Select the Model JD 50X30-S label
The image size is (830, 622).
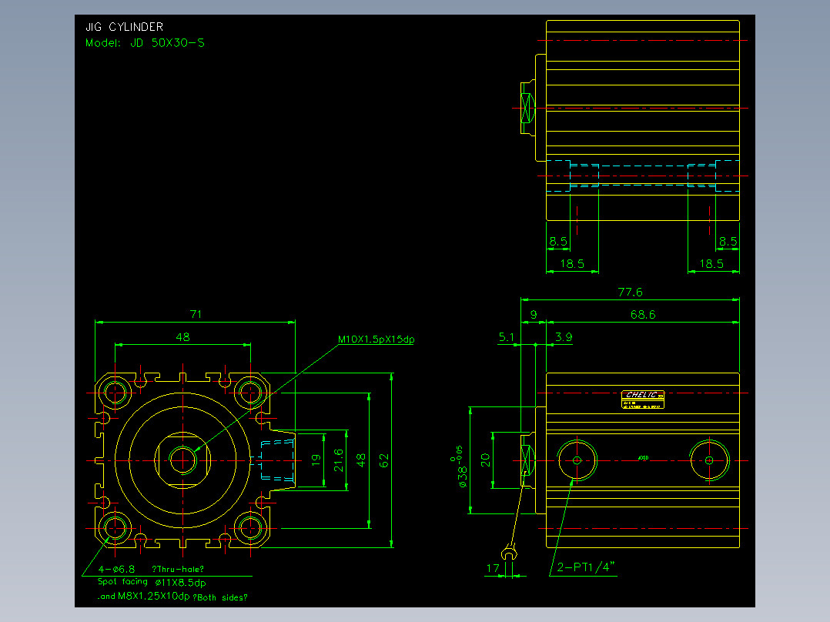[x=145, y=43]
